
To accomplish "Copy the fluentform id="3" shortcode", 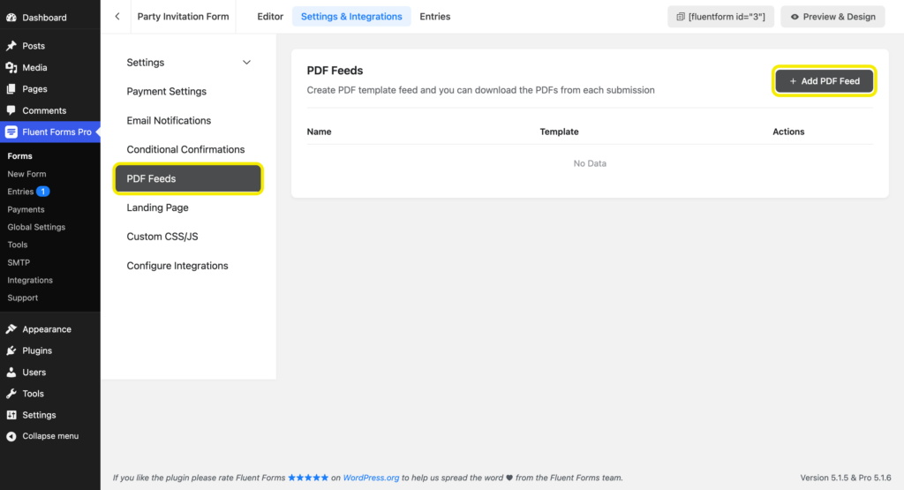I will 720,17.
